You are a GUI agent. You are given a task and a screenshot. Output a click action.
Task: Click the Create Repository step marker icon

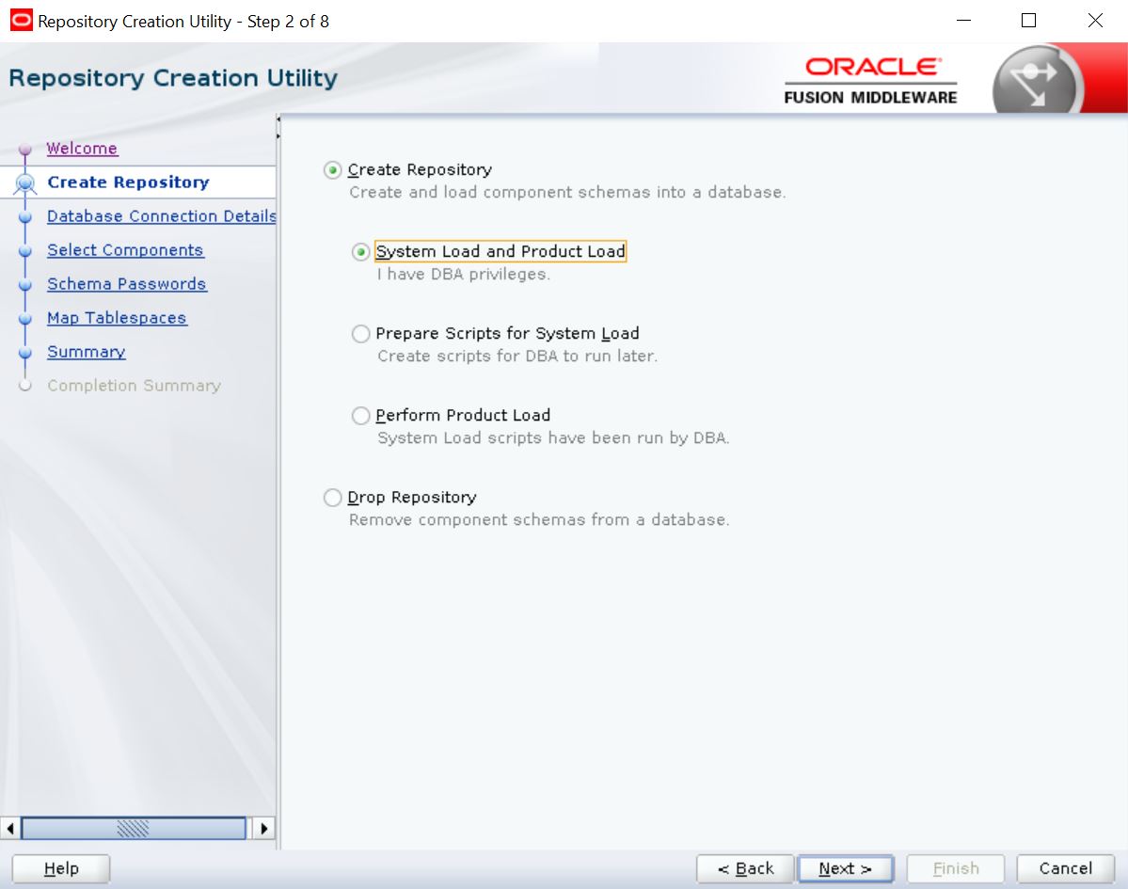25,183
